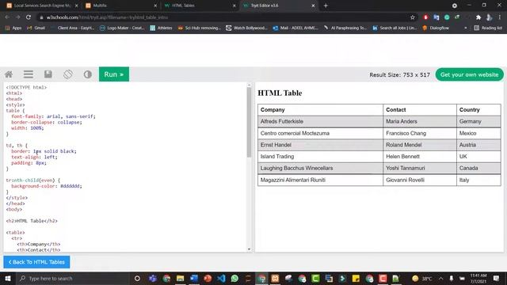The width and height of the screenshot is (507, 285).
Task: Open the Windows Start menu
Action: pos(7,278)
